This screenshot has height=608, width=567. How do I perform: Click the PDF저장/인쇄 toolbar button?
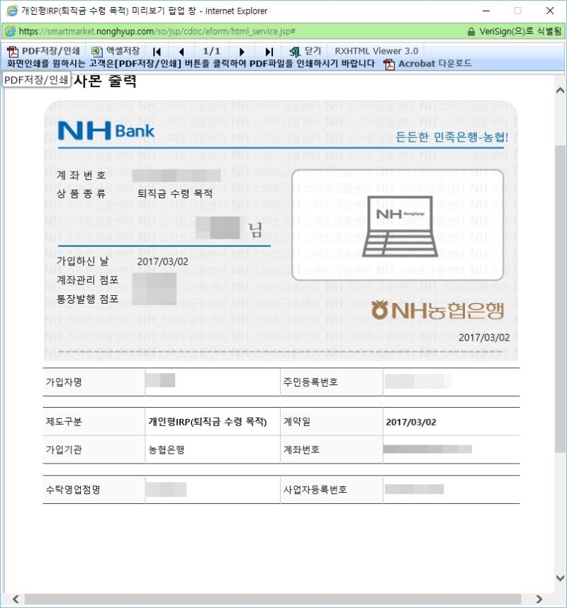(x=43, y=51)
